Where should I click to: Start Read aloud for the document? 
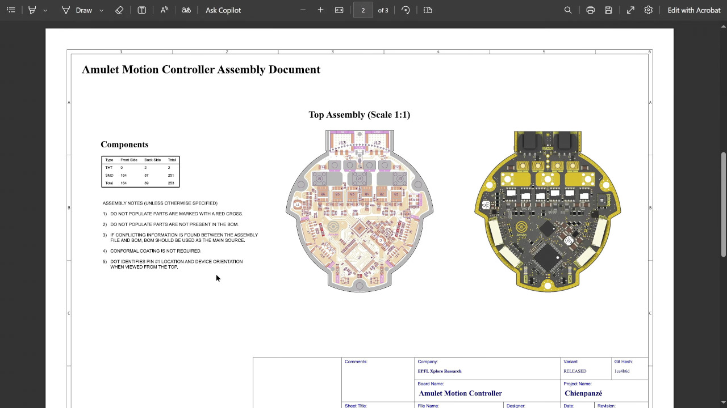pos(164,10)
